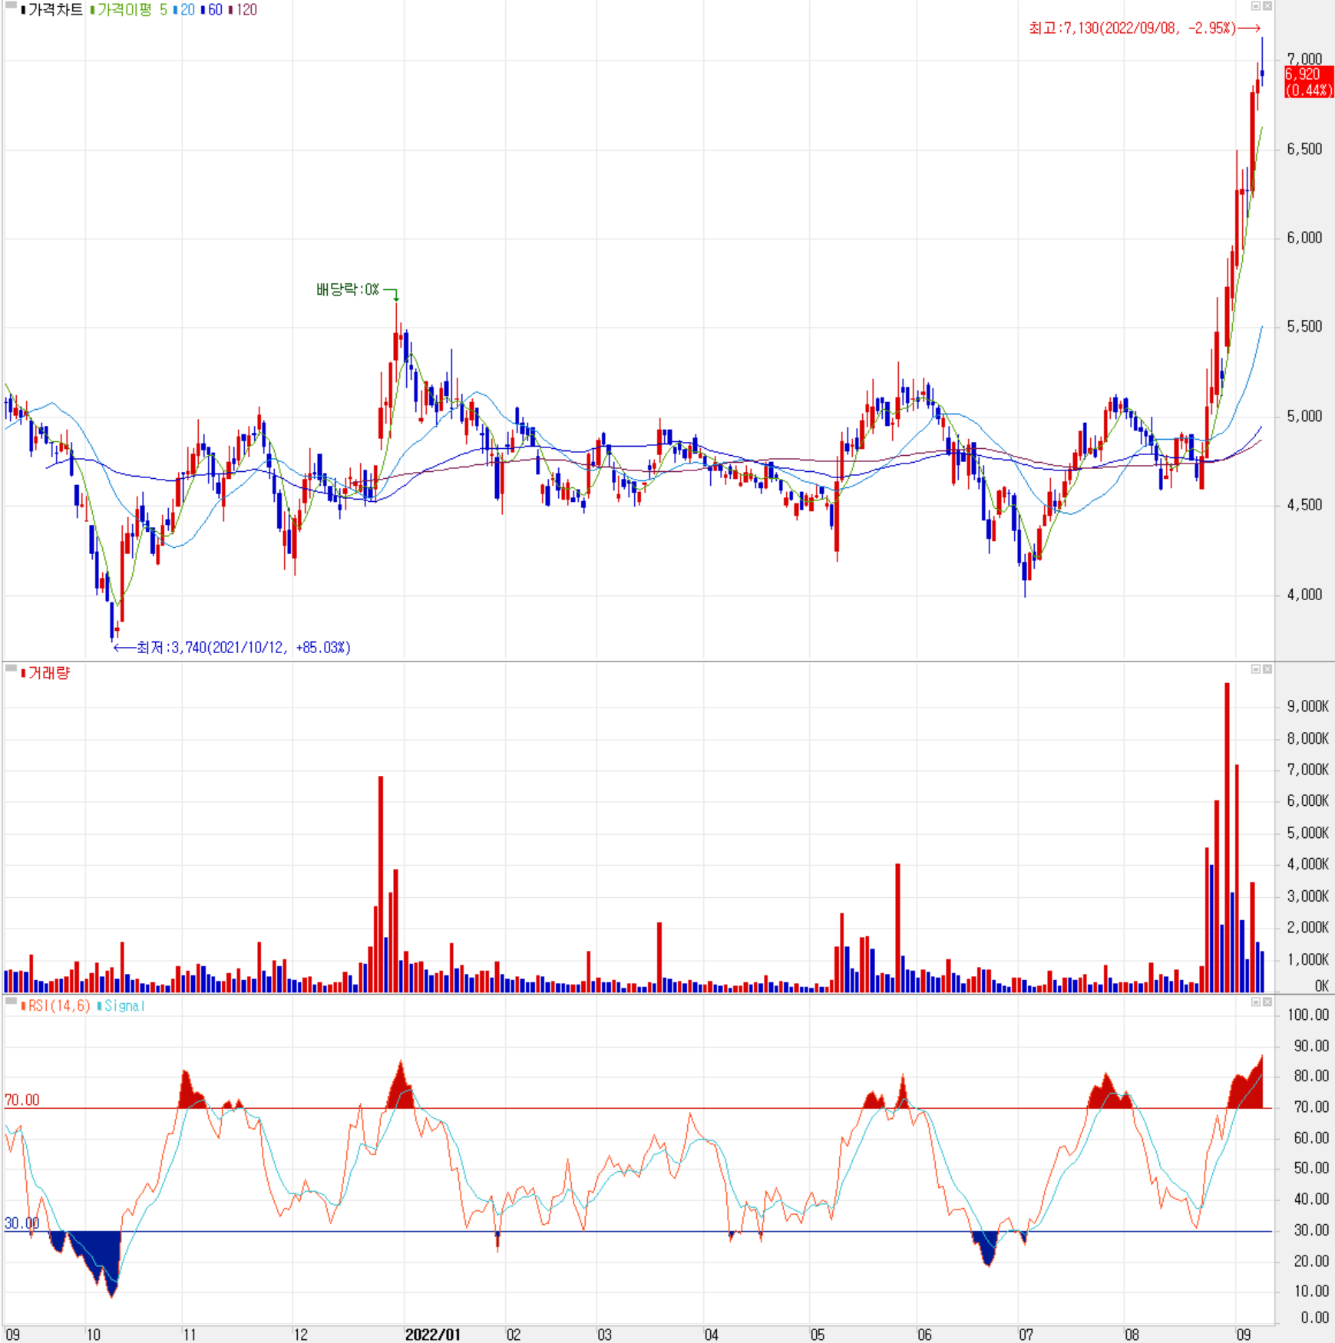The width and height of the screenshot is (1335, 1343).
Task: Maximize the RSI indicator panel
Action: (x=1256, y=1001)
